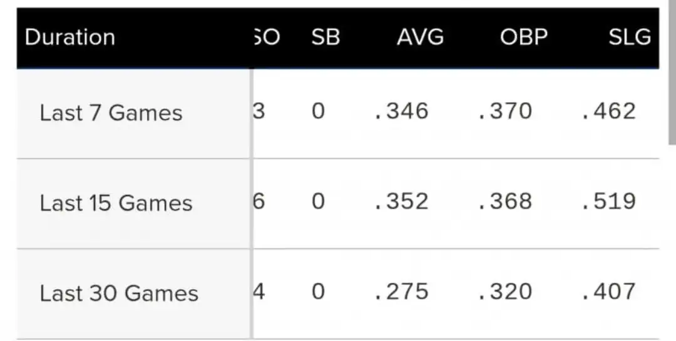Image resolution: width=676 pixels, height=341 pixels.
Task: Click the Duration column header
Action: [70, 37]
